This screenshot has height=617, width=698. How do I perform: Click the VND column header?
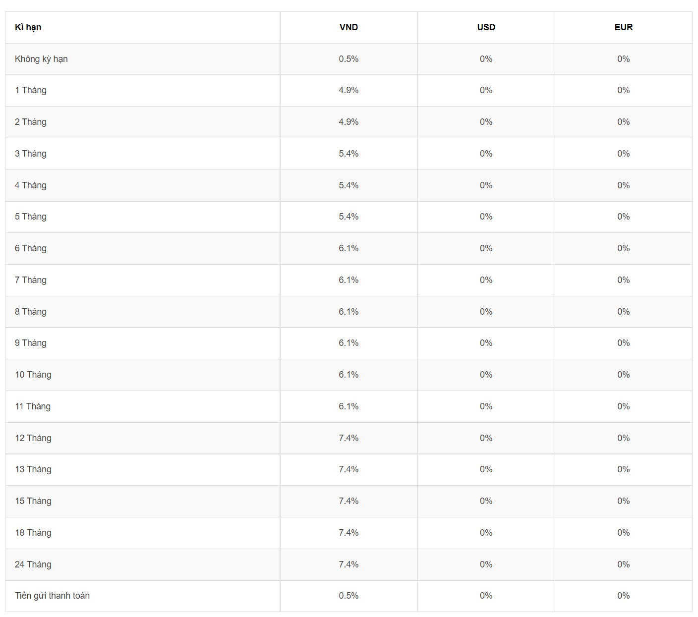coord(349,27)
